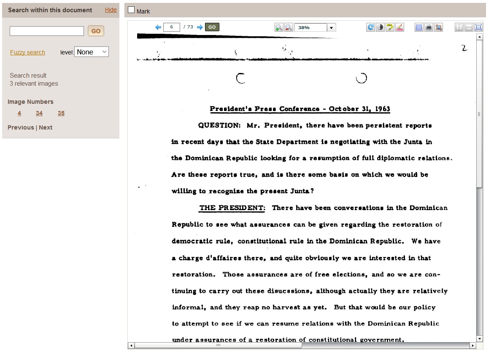The height and width of the screenshot is (354, 494).
Task: Hide the search panel
Action: point(110,10)
